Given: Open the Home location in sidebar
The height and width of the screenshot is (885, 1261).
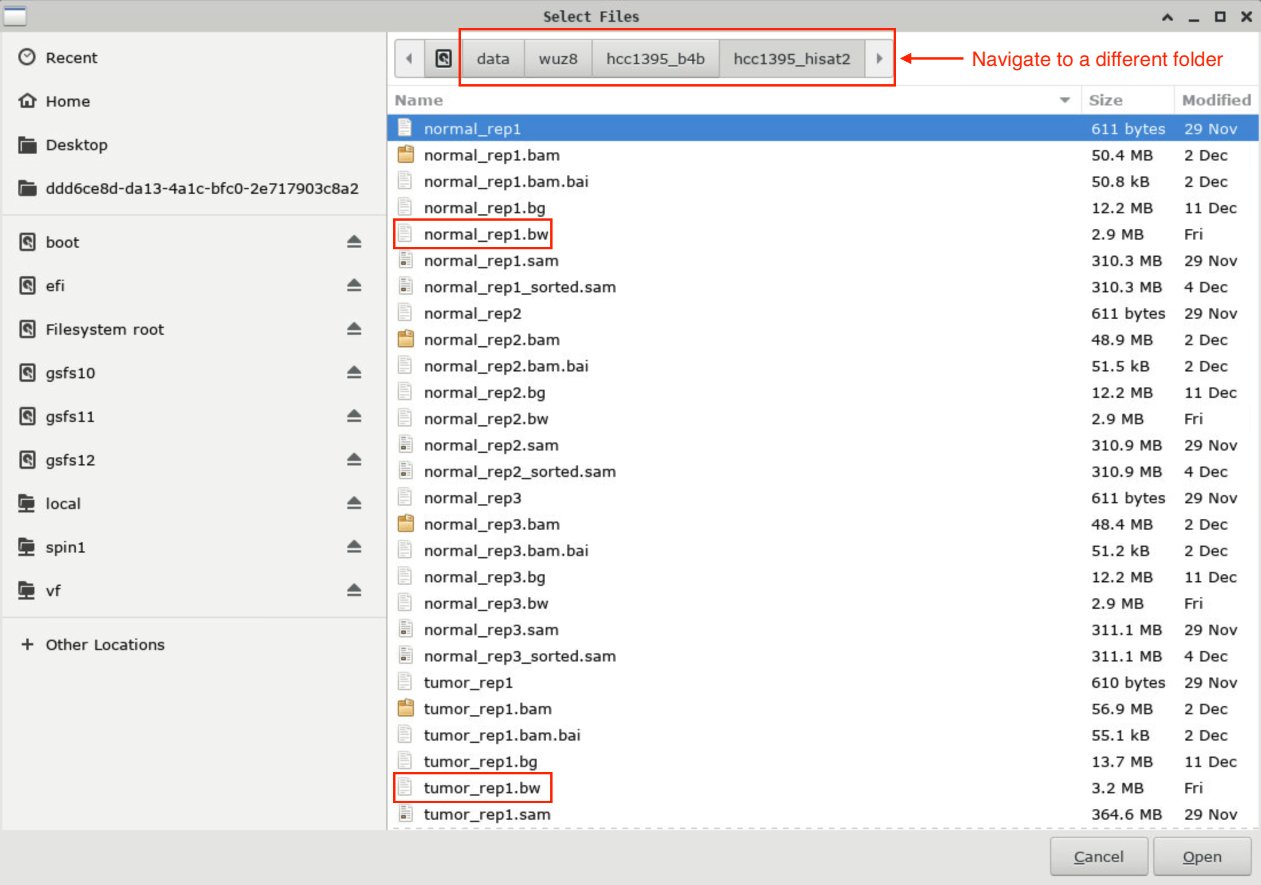Looking at the screenshot, I should (68, 101).
